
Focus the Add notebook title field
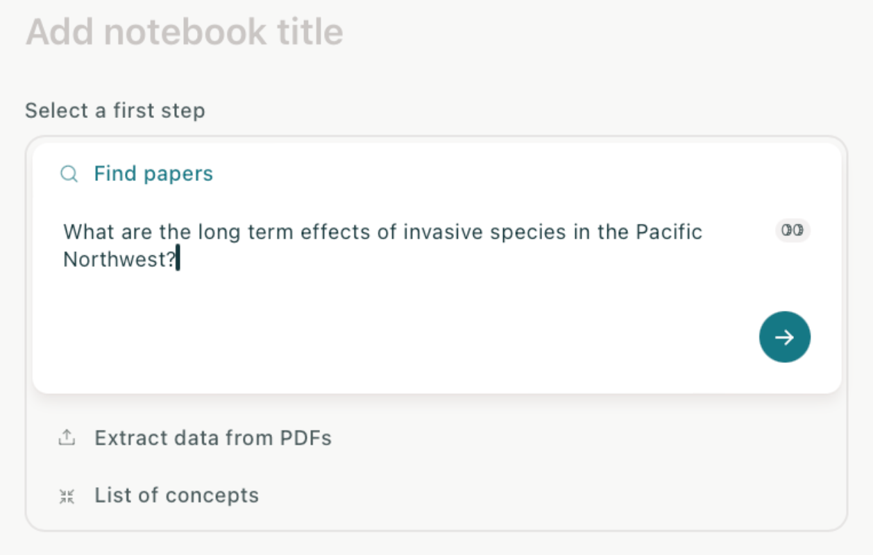coord(185,32)
